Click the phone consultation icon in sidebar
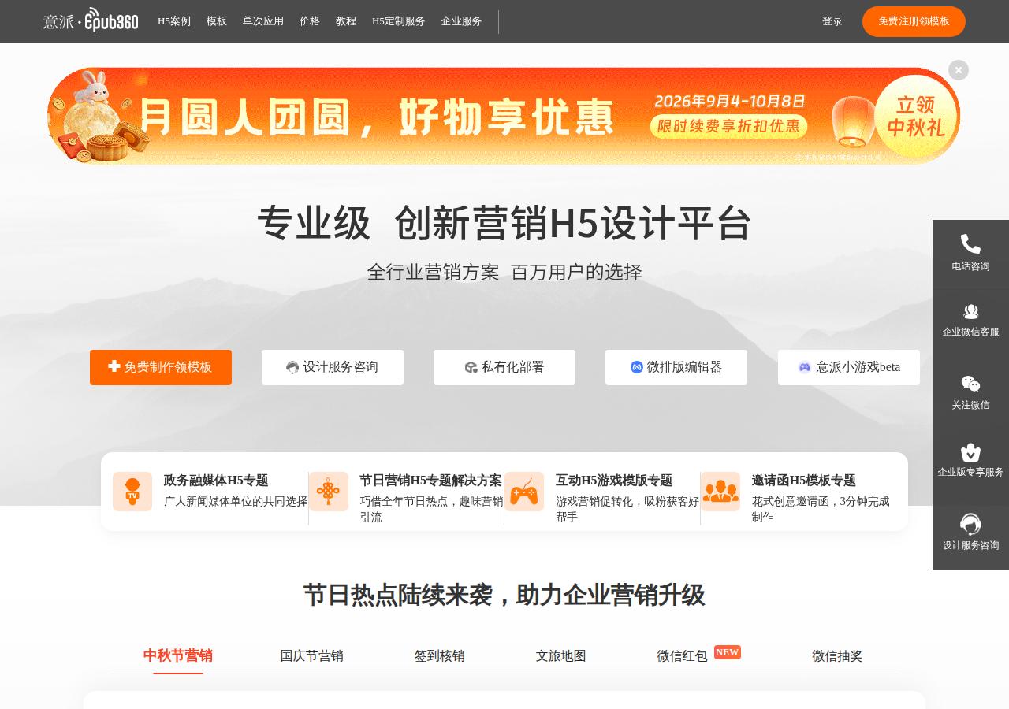Viewport: 1009px width, 709px height. [970, 244]
